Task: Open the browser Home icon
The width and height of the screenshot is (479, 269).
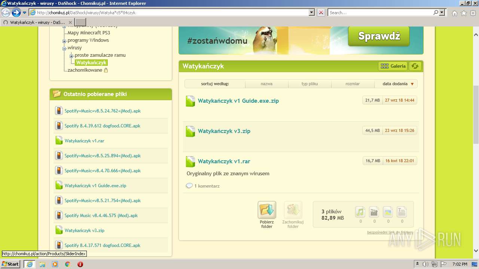Action: 454,13
